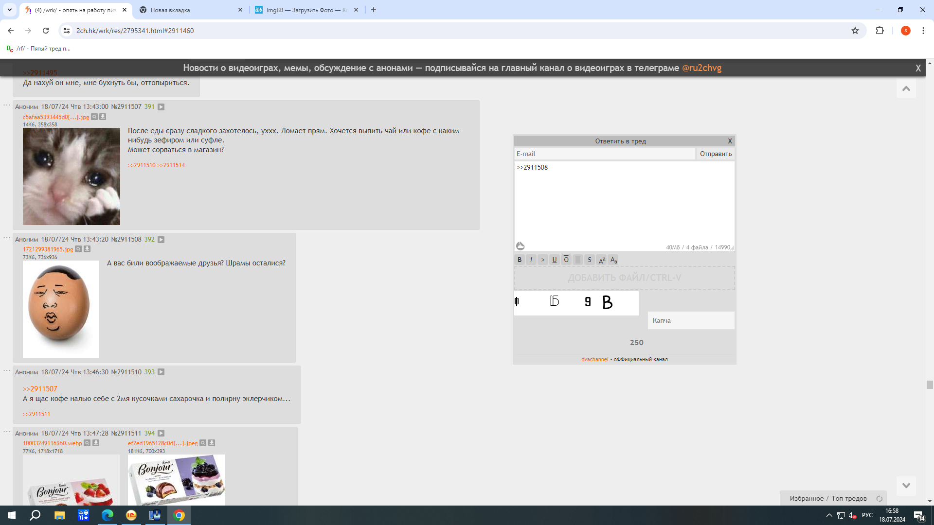
Task: Click the sailboat icon in reply textarea
Action: [x=520, y=246]
